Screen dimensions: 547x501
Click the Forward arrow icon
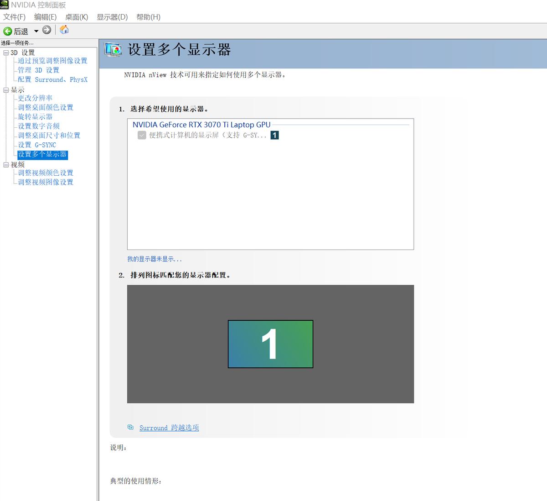coord(46,30)
